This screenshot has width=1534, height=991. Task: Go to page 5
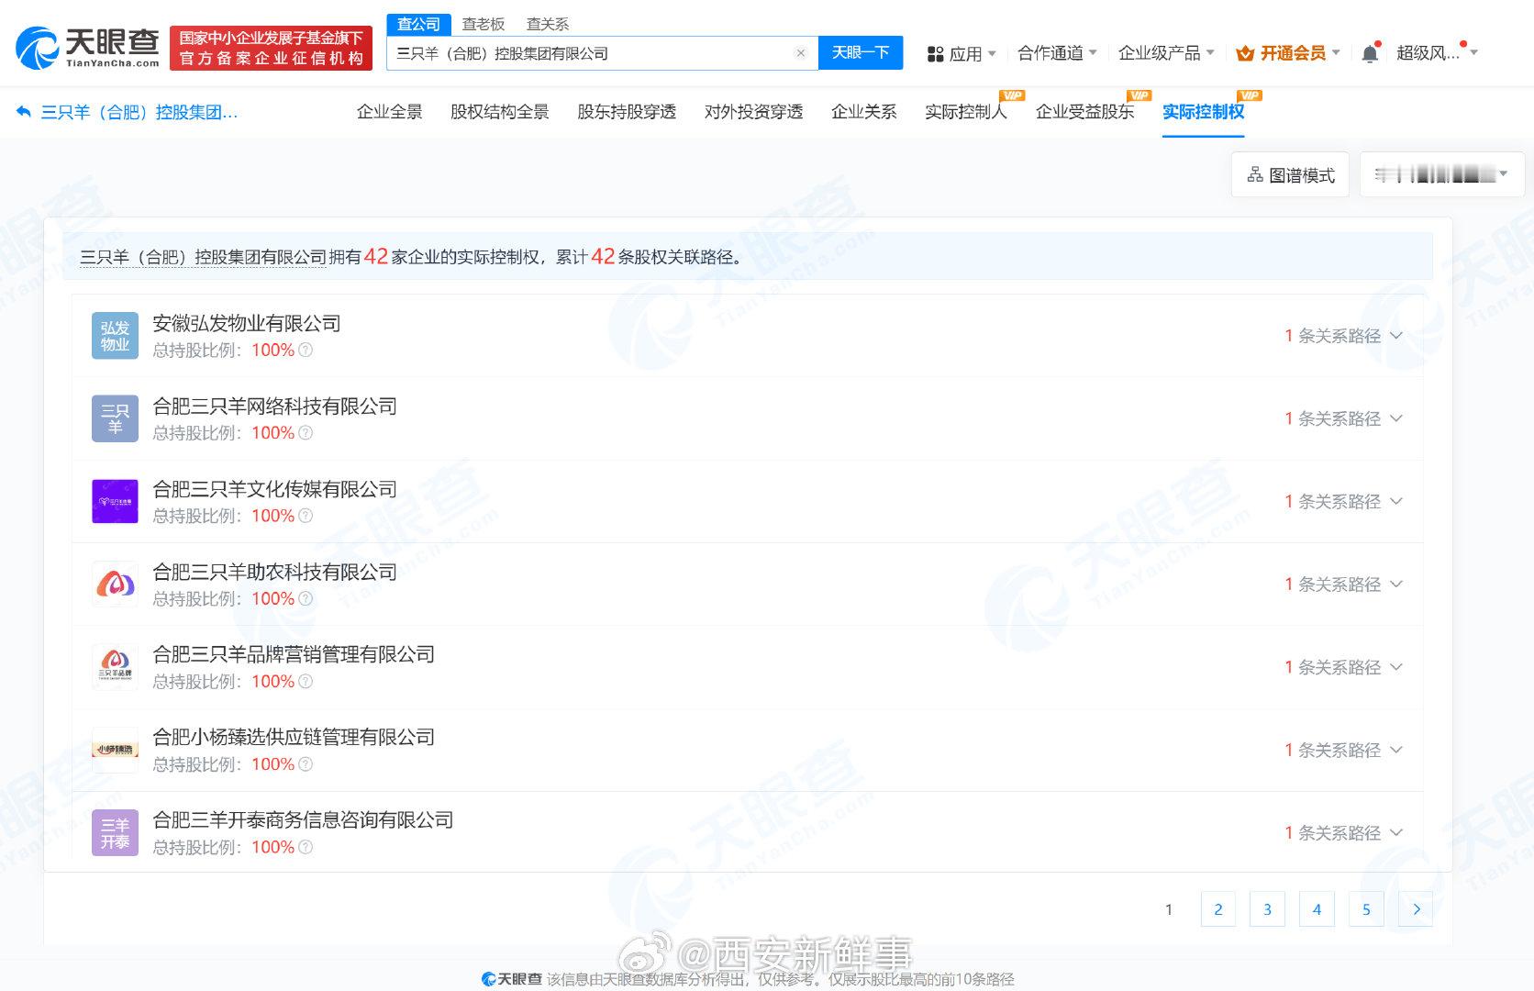coord(1366,909)
